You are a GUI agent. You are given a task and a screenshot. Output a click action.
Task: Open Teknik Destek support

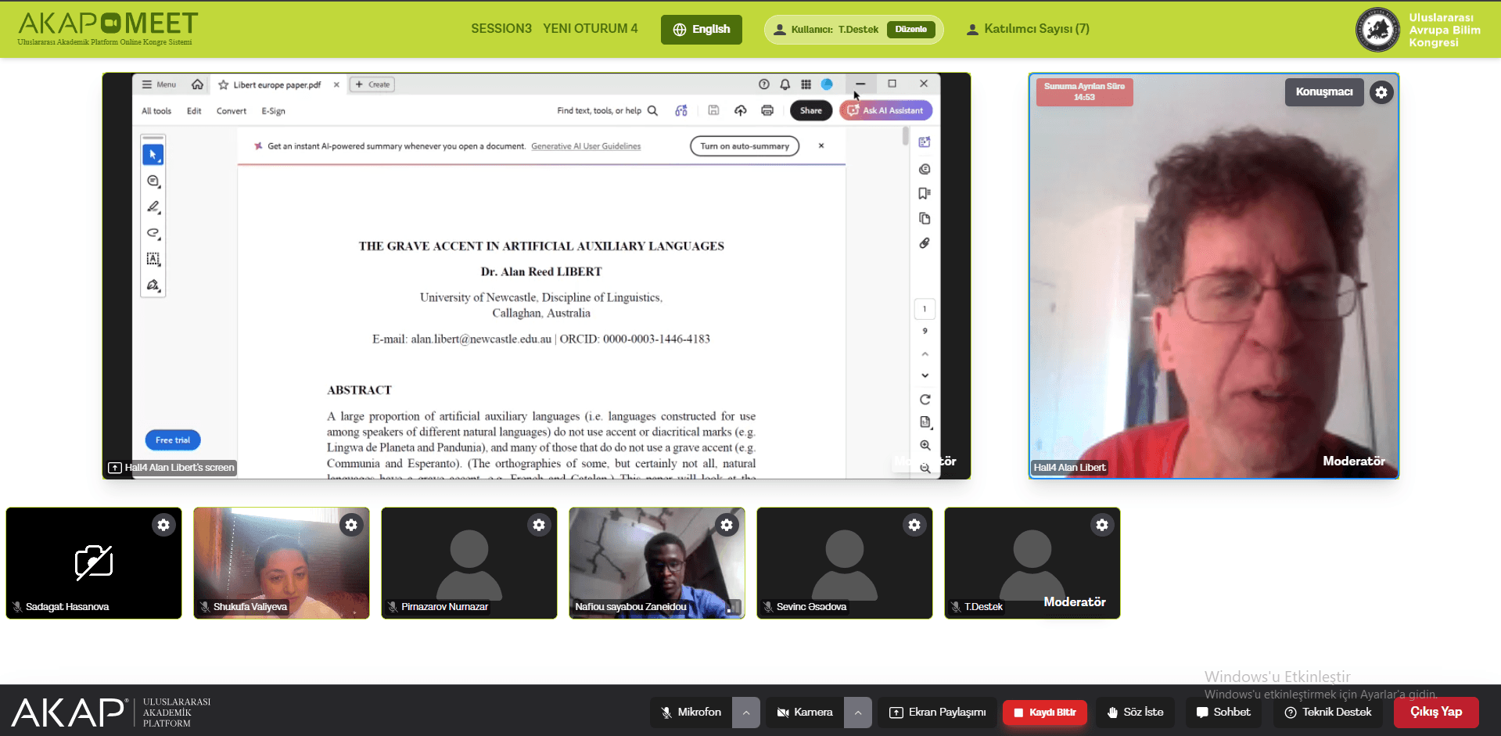pyautogui.click(x=1327, y=713)
